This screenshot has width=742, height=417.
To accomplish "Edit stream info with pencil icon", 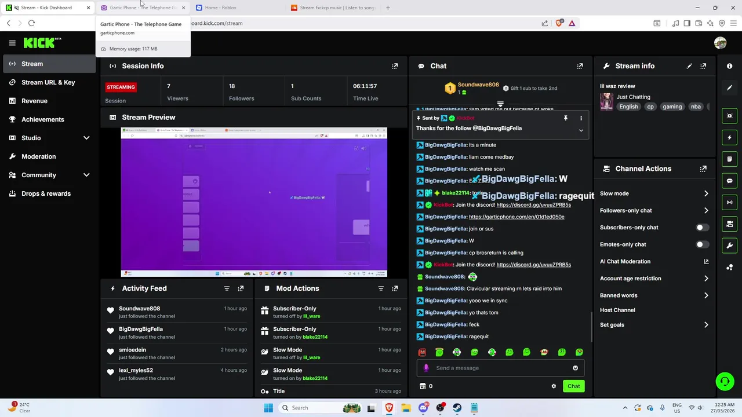I will coord(689,66).
